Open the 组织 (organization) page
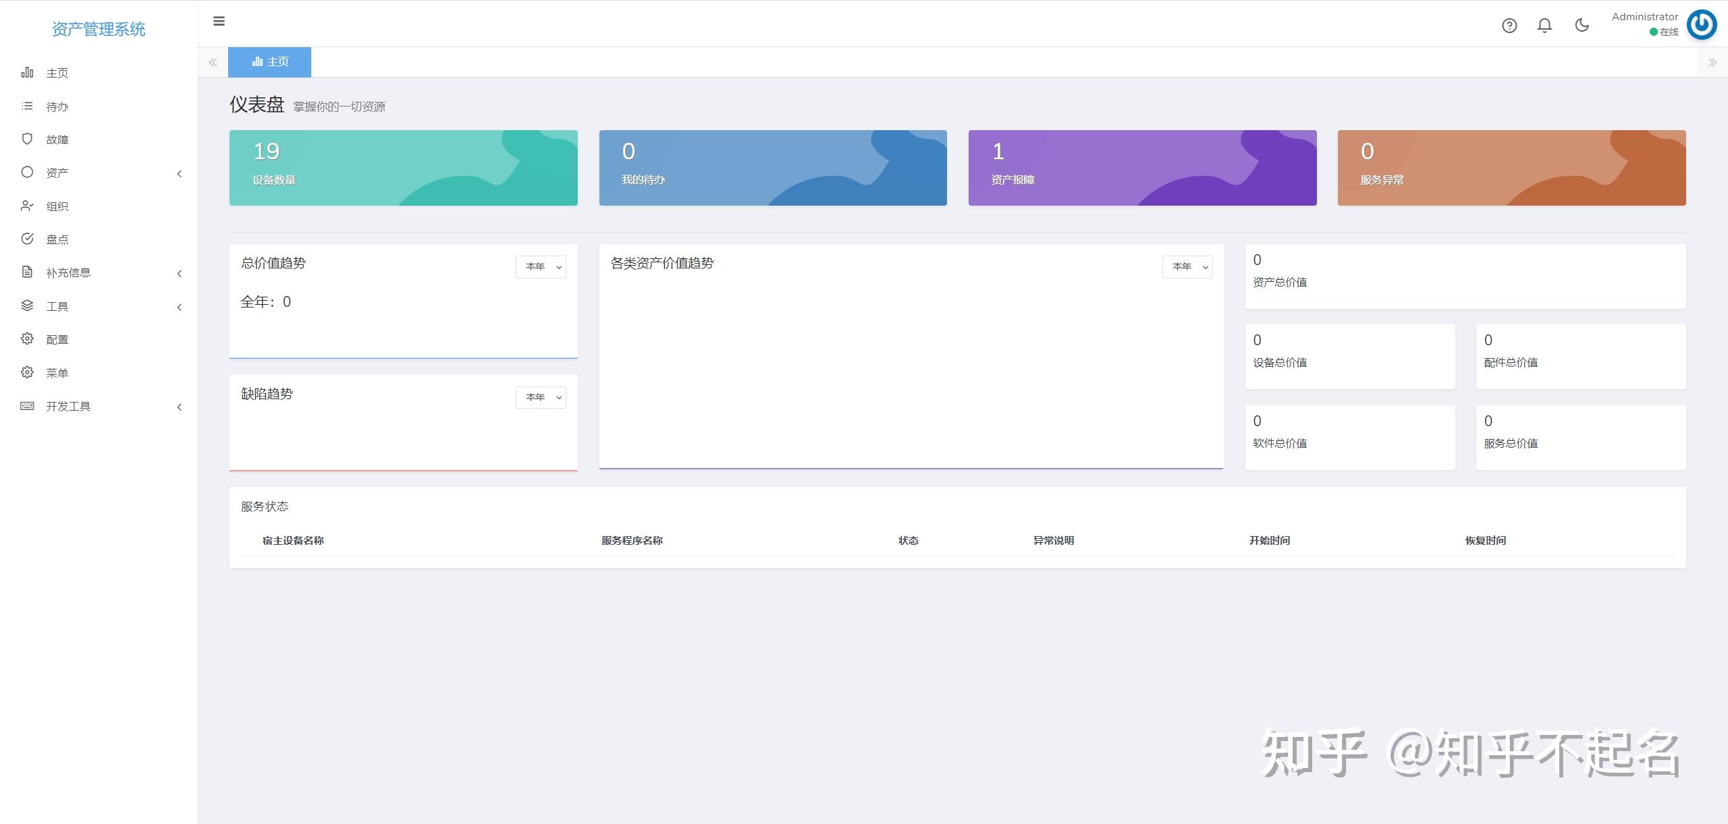 (x=57, y=206)
